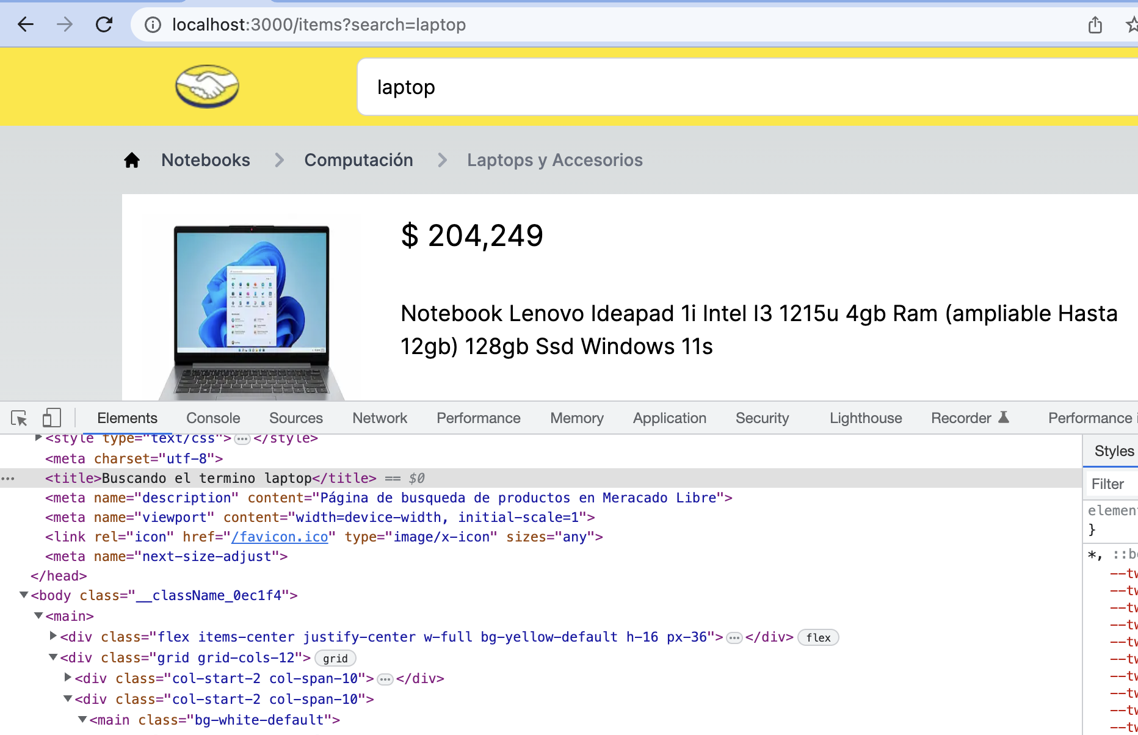
Task: Focus the laptop search input field
Action: coord(747,87)
